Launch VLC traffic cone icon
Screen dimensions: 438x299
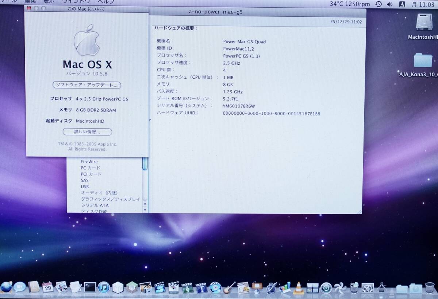tap(299, 288)
